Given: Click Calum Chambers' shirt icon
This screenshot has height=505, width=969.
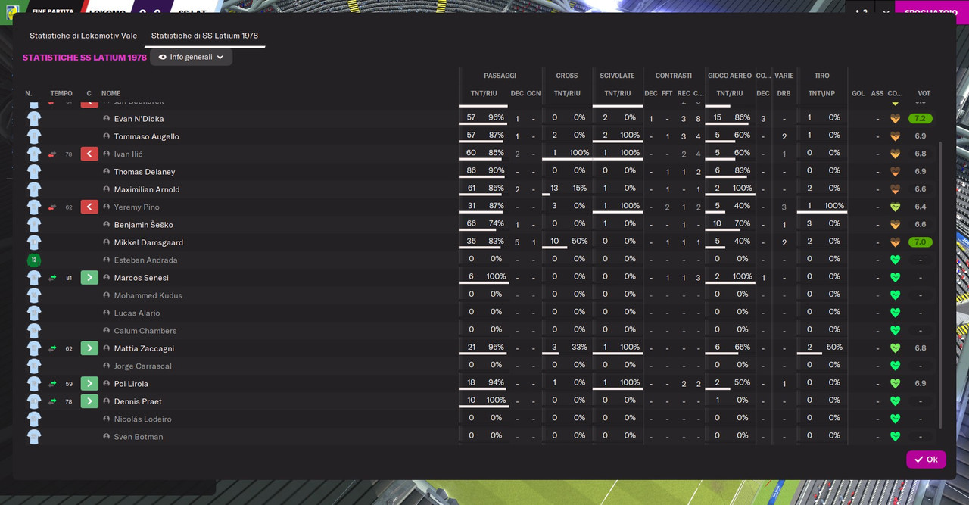Looking at the screenshot, I should [34, 331].
